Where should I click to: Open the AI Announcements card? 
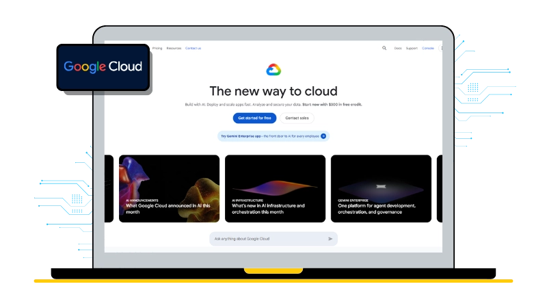pos(169,189)
